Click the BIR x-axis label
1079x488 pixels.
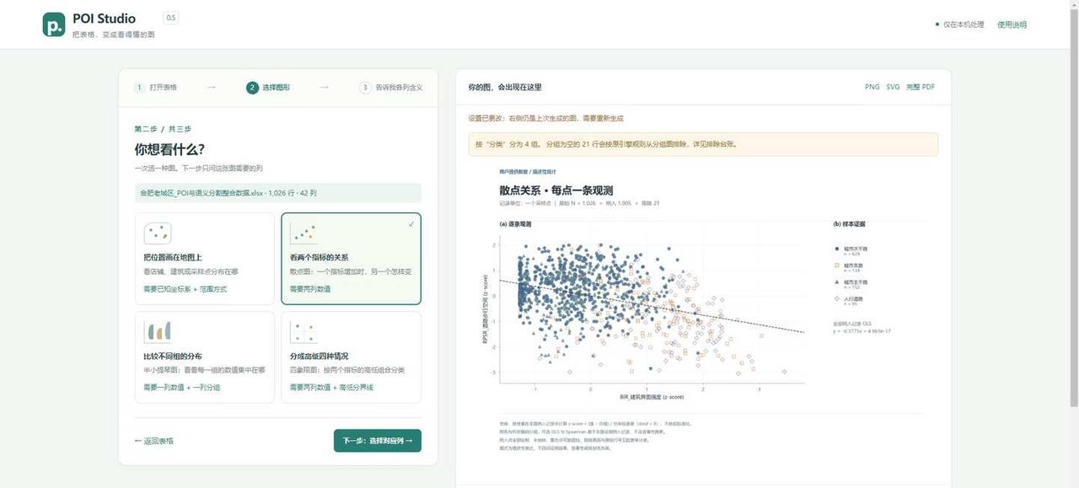coord(651,396)
